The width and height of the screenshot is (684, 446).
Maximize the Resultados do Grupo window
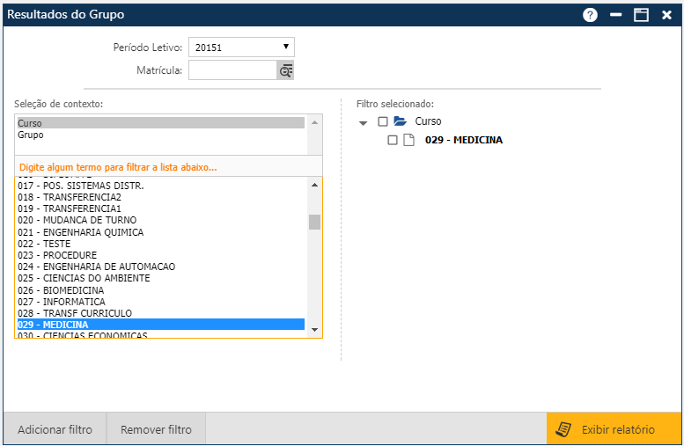coord(641,15)
